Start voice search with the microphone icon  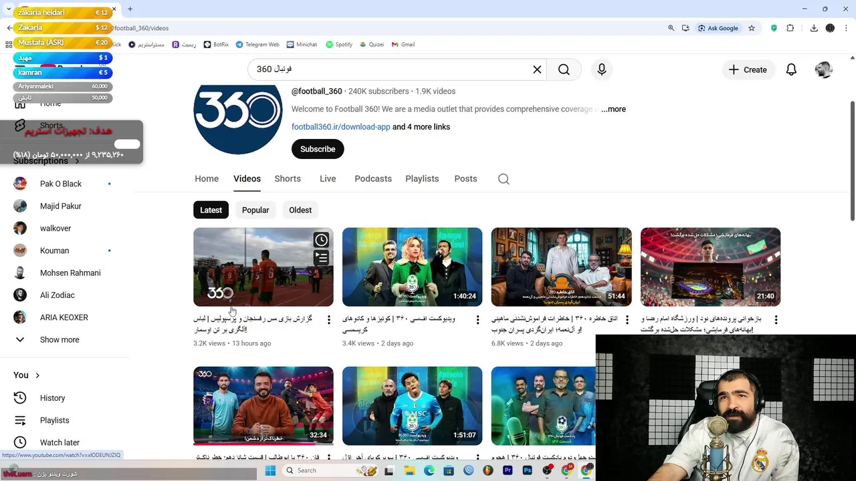pos(602,69)
